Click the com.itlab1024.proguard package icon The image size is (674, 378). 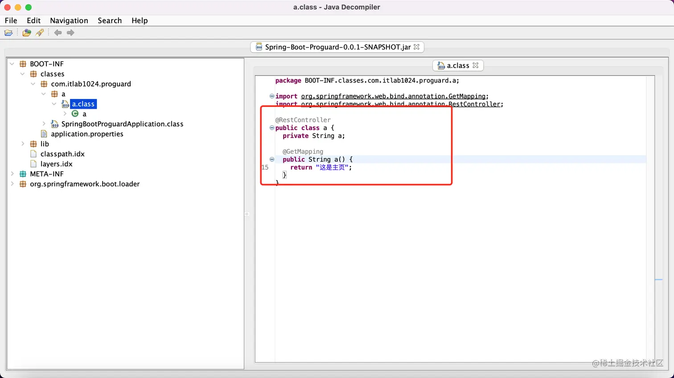(44, 84)
